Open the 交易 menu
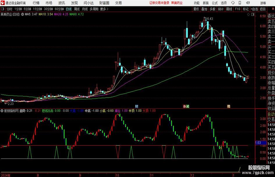 click(x=118, y=3)
